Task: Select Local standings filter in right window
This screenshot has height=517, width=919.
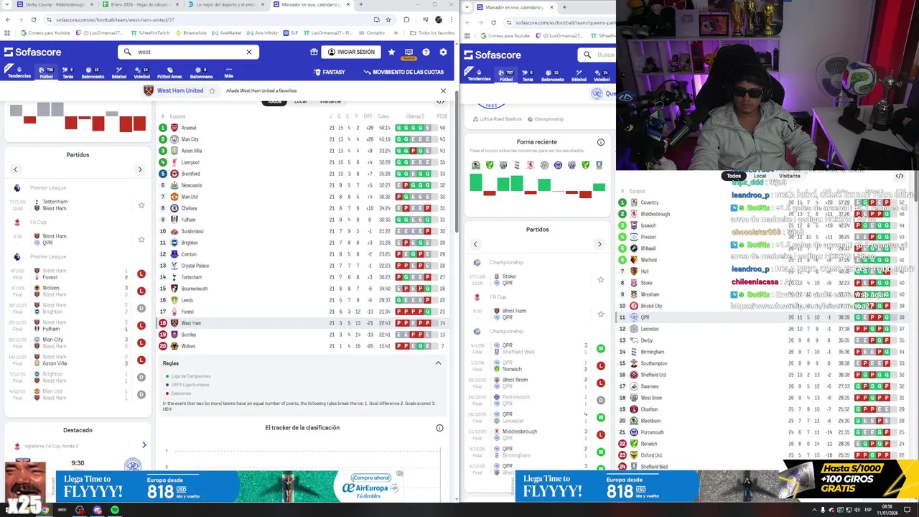Action: (760, 176)
